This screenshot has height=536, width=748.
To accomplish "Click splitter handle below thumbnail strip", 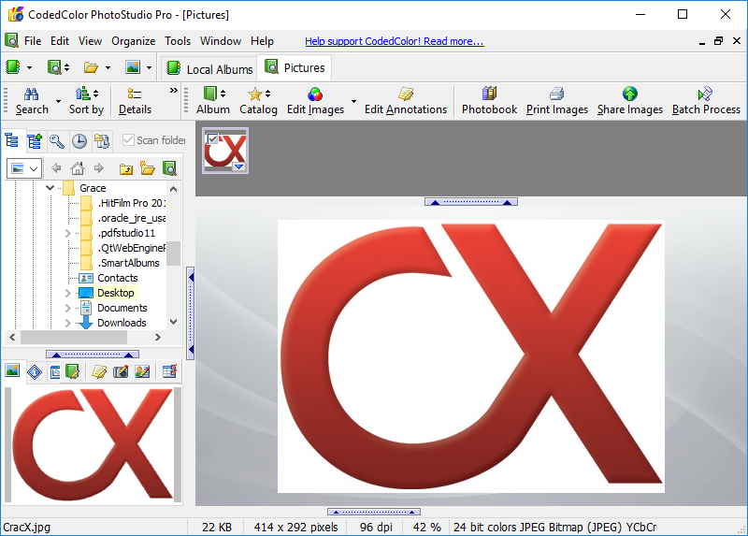I will (x=471, y=202).
